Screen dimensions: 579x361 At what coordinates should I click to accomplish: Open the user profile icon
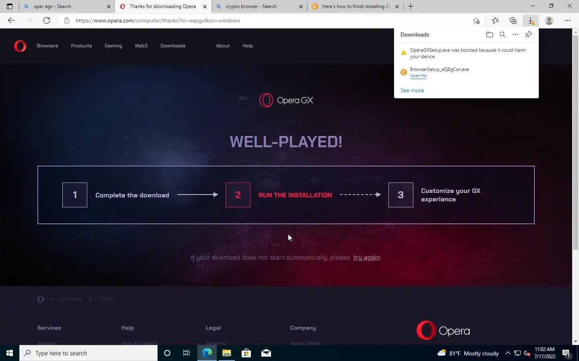click(x=549, y=20)
